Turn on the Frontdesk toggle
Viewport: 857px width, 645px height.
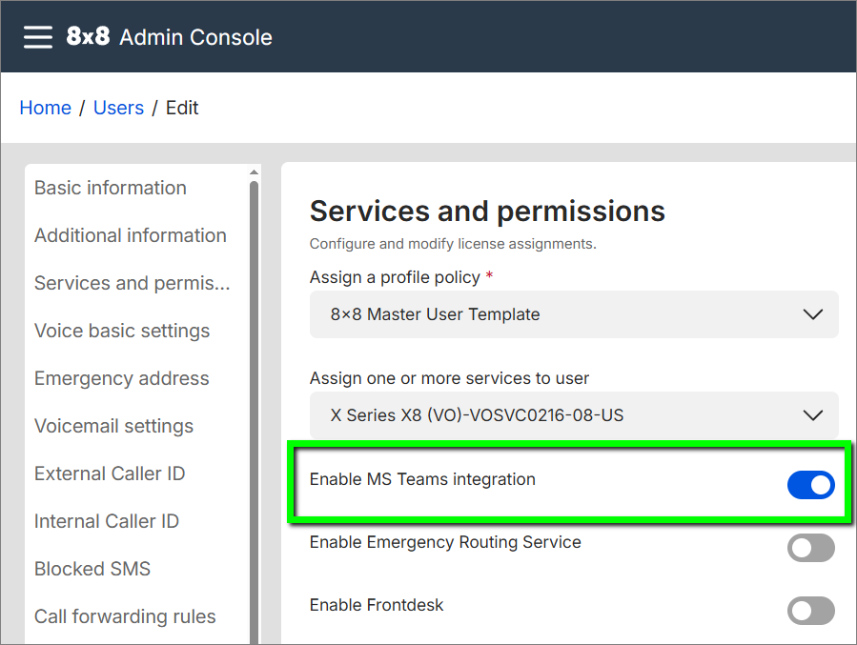[810, 611]
